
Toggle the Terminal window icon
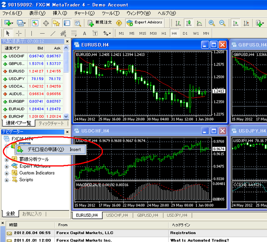click(67, 23)
